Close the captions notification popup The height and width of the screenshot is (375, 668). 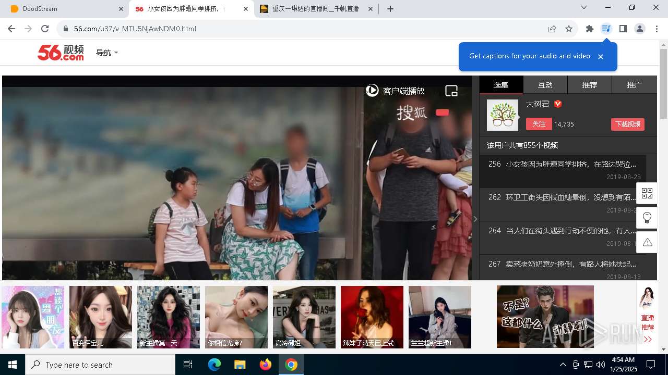click(x=601, y=57)
